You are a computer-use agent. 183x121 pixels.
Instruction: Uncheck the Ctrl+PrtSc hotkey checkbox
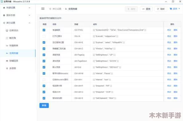[x=44, y=30]
